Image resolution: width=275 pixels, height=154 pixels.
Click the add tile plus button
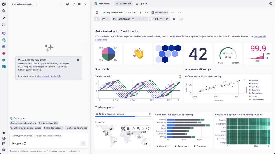pyautogui.click(x=97, y=19)
